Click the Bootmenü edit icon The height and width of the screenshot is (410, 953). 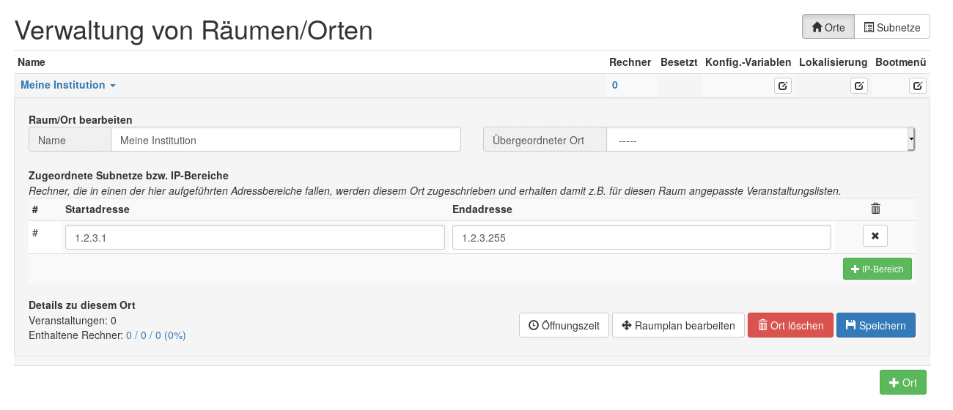tap(918, 86)
